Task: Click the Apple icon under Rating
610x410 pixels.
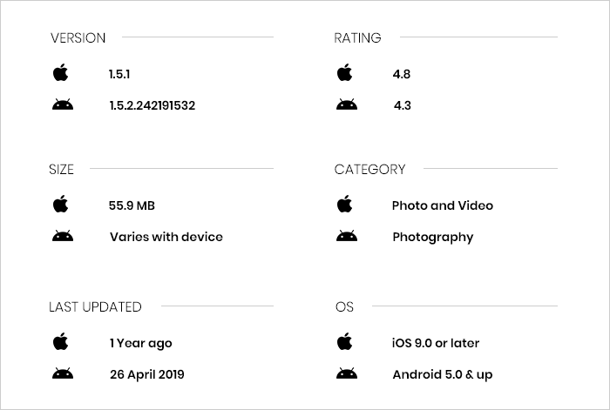Action: 345,72
